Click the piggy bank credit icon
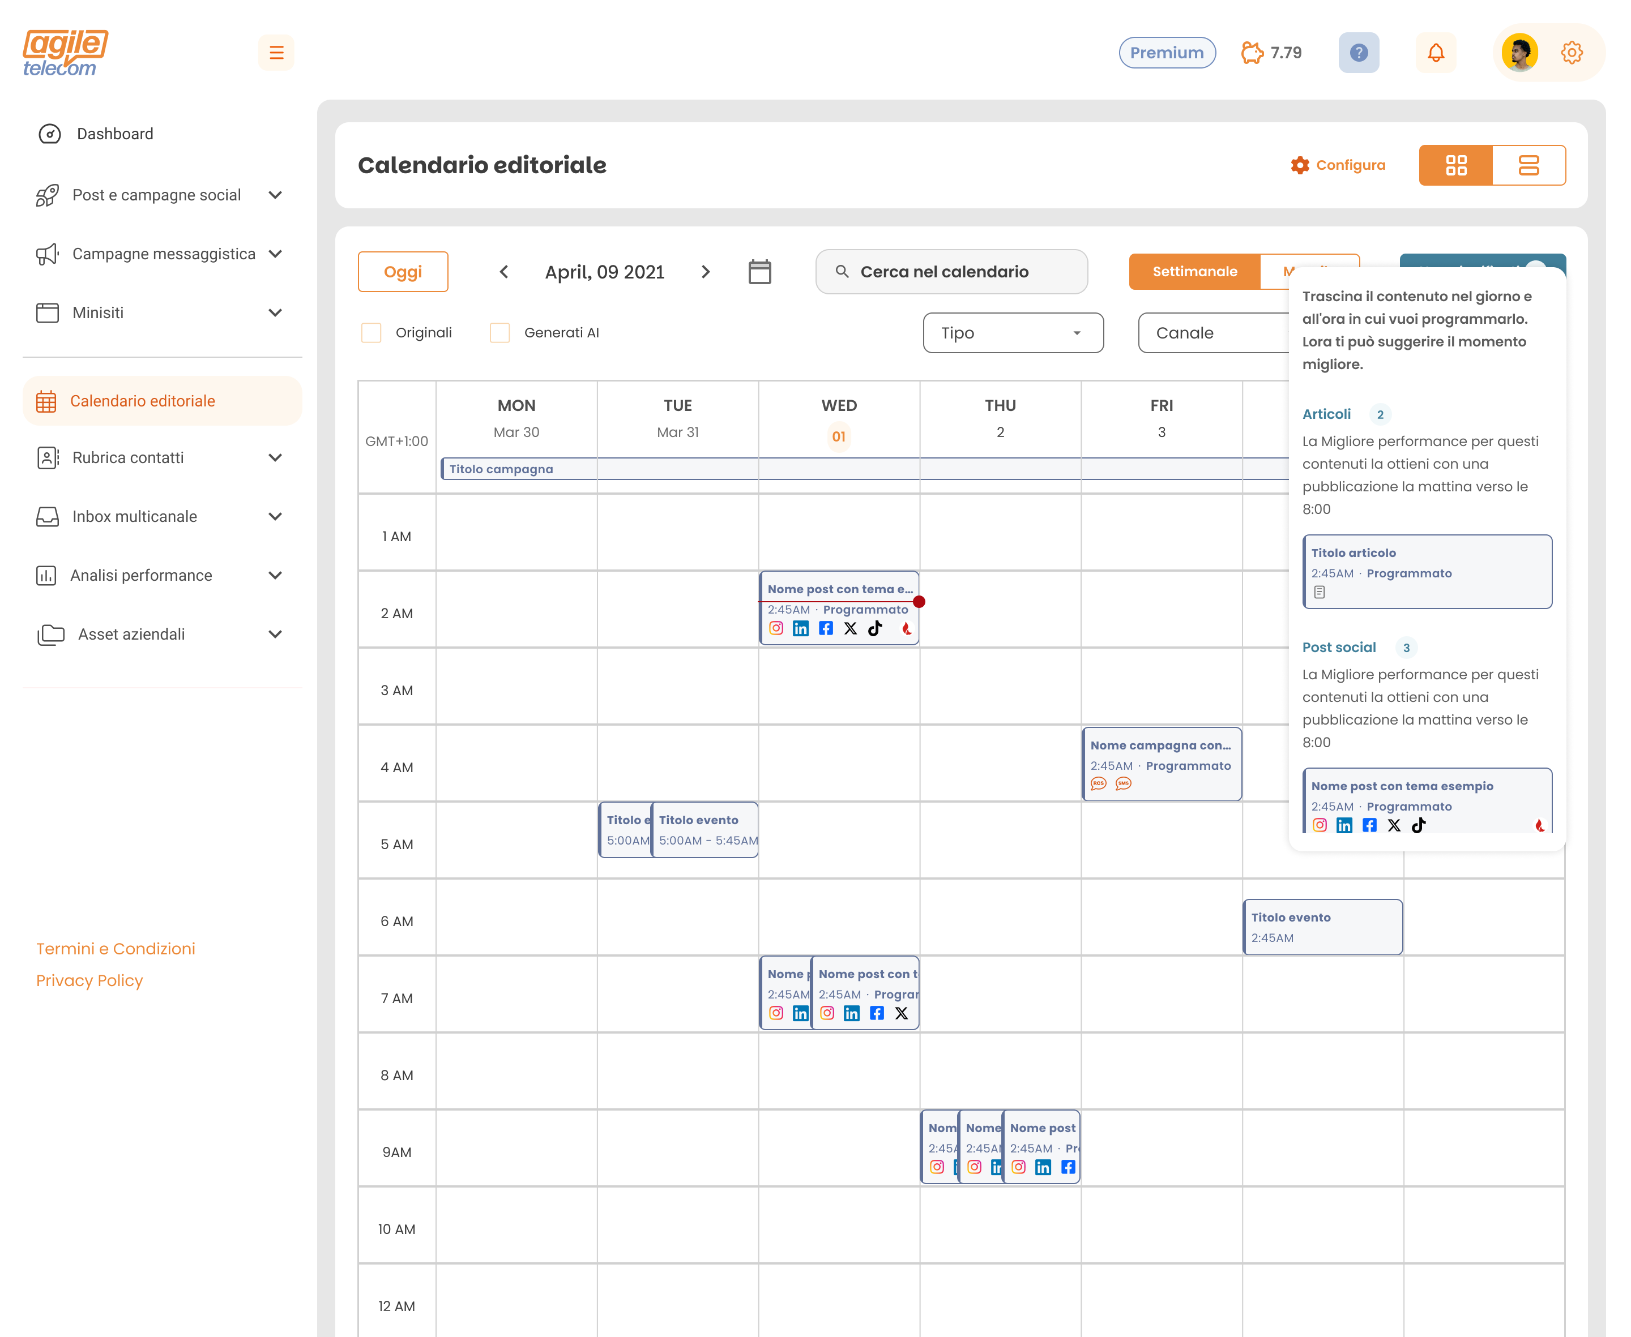1631x1337 pixels. coord(1253,52)
